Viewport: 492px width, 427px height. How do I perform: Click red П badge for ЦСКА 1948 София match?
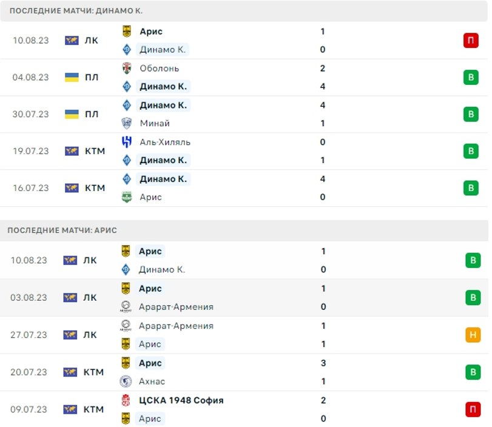coord(473,409)
